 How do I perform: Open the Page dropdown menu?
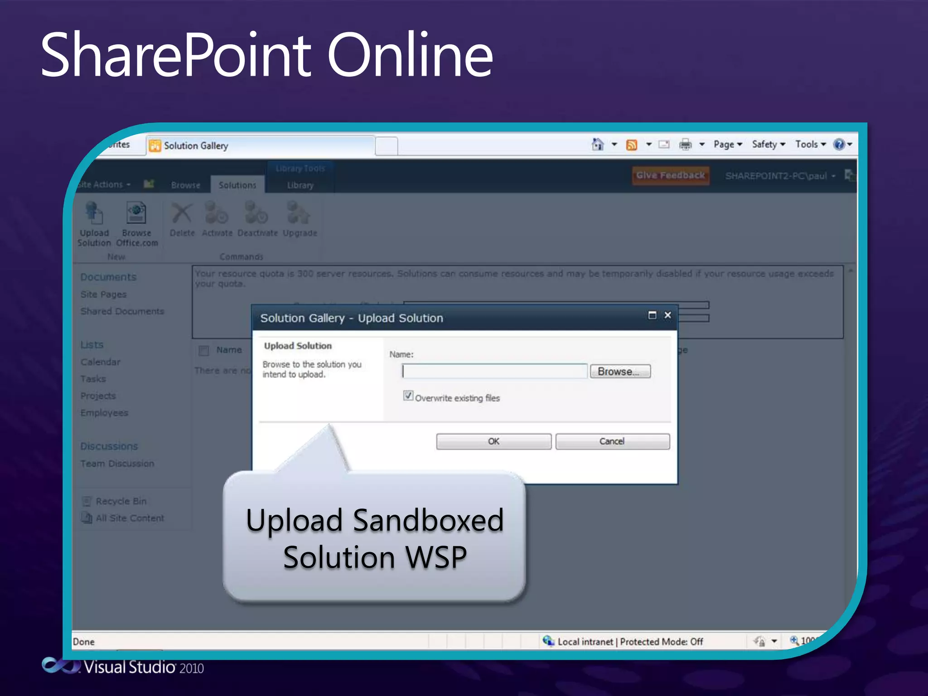pos(728,145)
